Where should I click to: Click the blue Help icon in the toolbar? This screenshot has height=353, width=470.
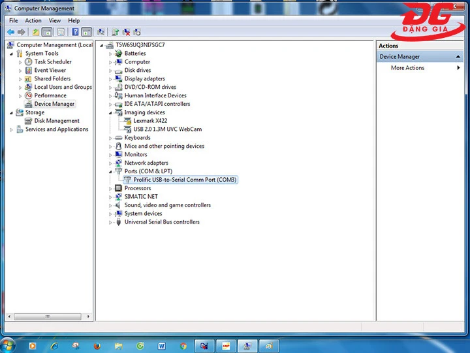[x=76, y=31]
